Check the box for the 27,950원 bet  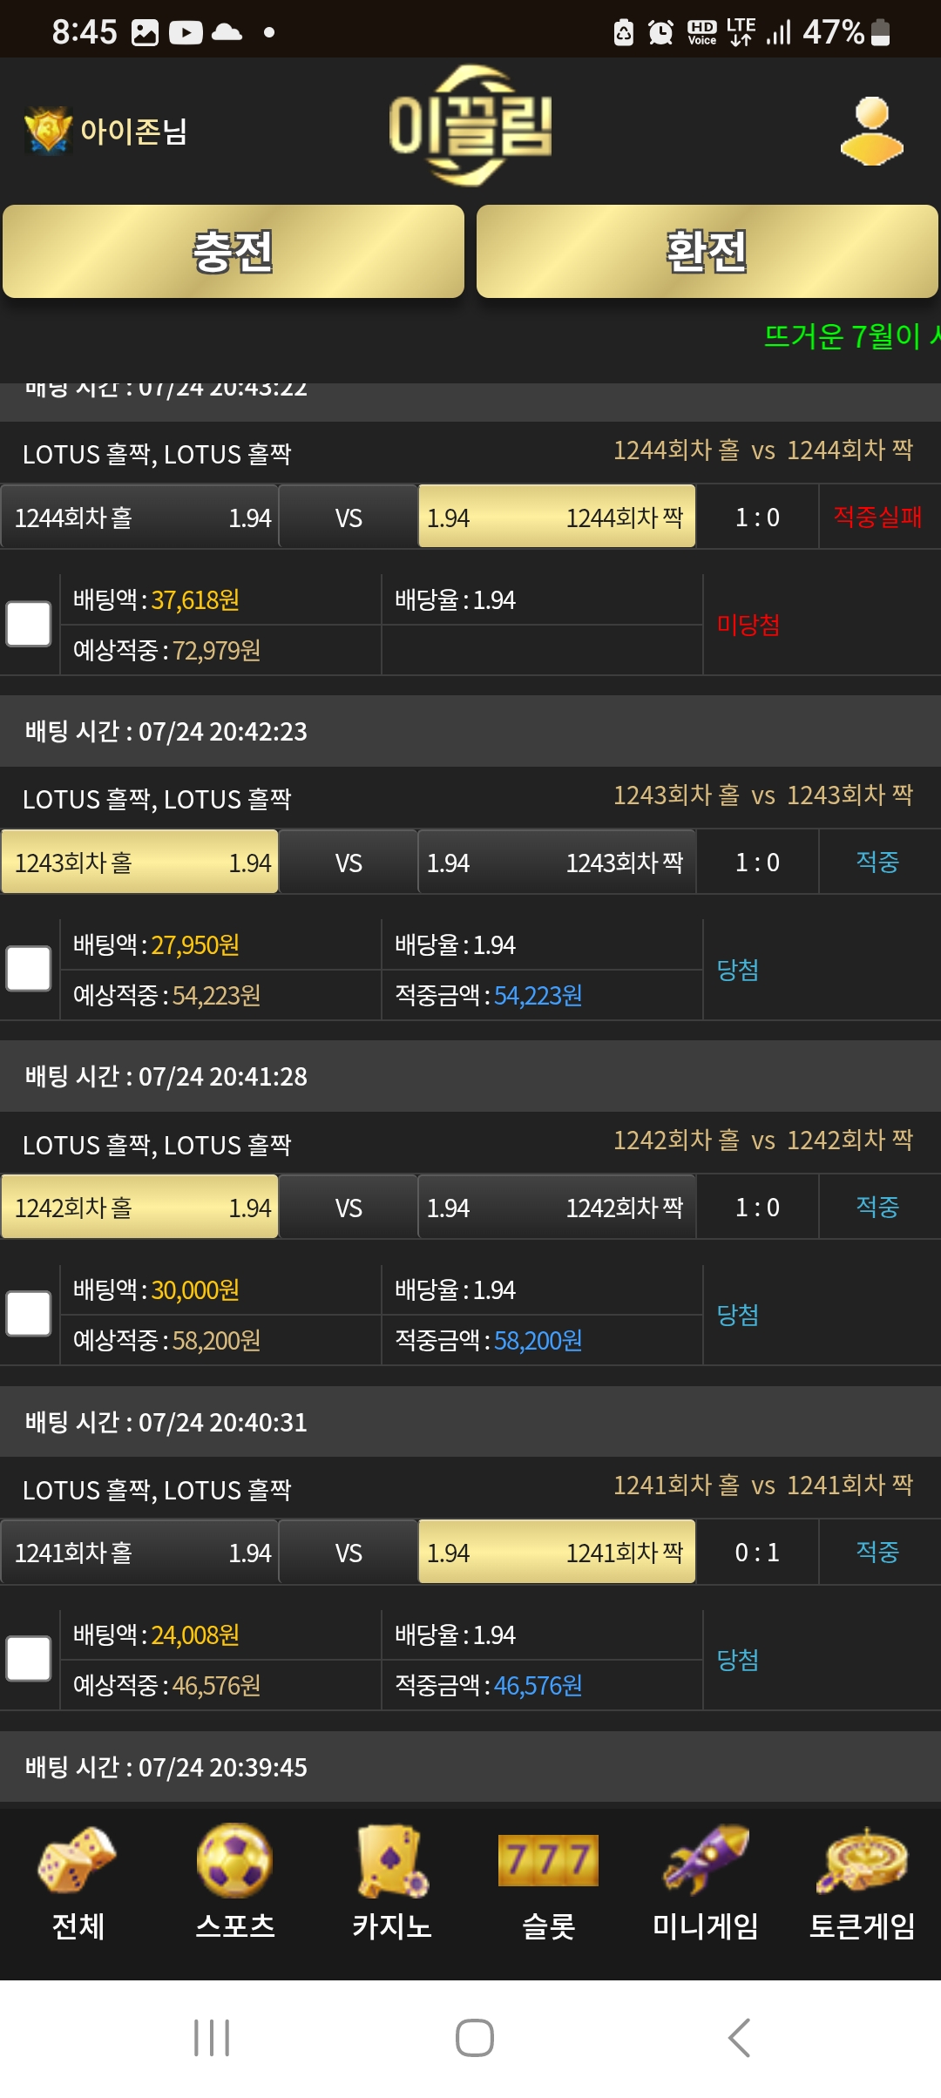(x=29, y=969)
